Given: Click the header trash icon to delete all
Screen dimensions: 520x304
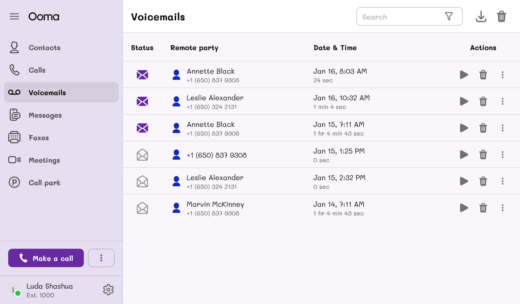Looking at the screenshot, I should click(502, 17).
